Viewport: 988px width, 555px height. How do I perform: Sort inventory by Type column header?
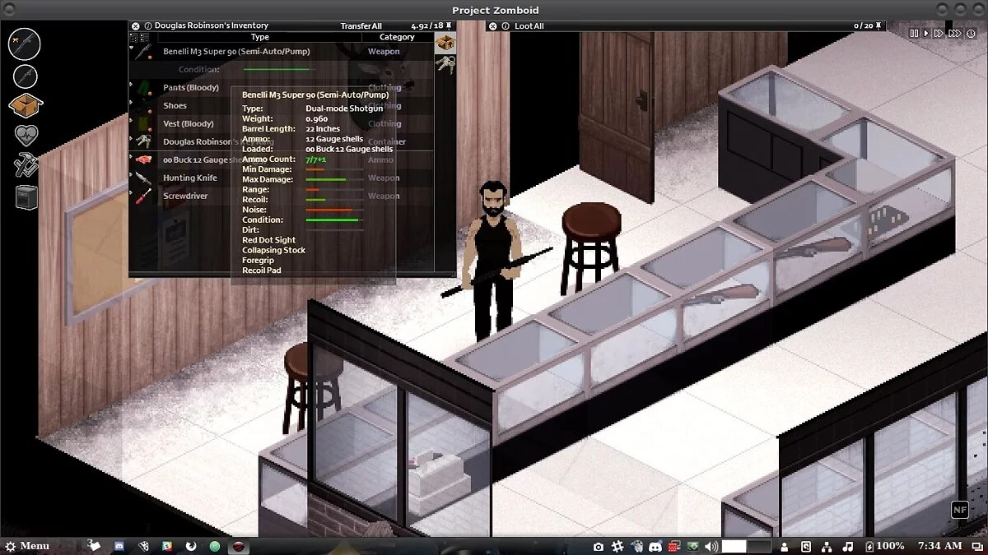(259, 37)
